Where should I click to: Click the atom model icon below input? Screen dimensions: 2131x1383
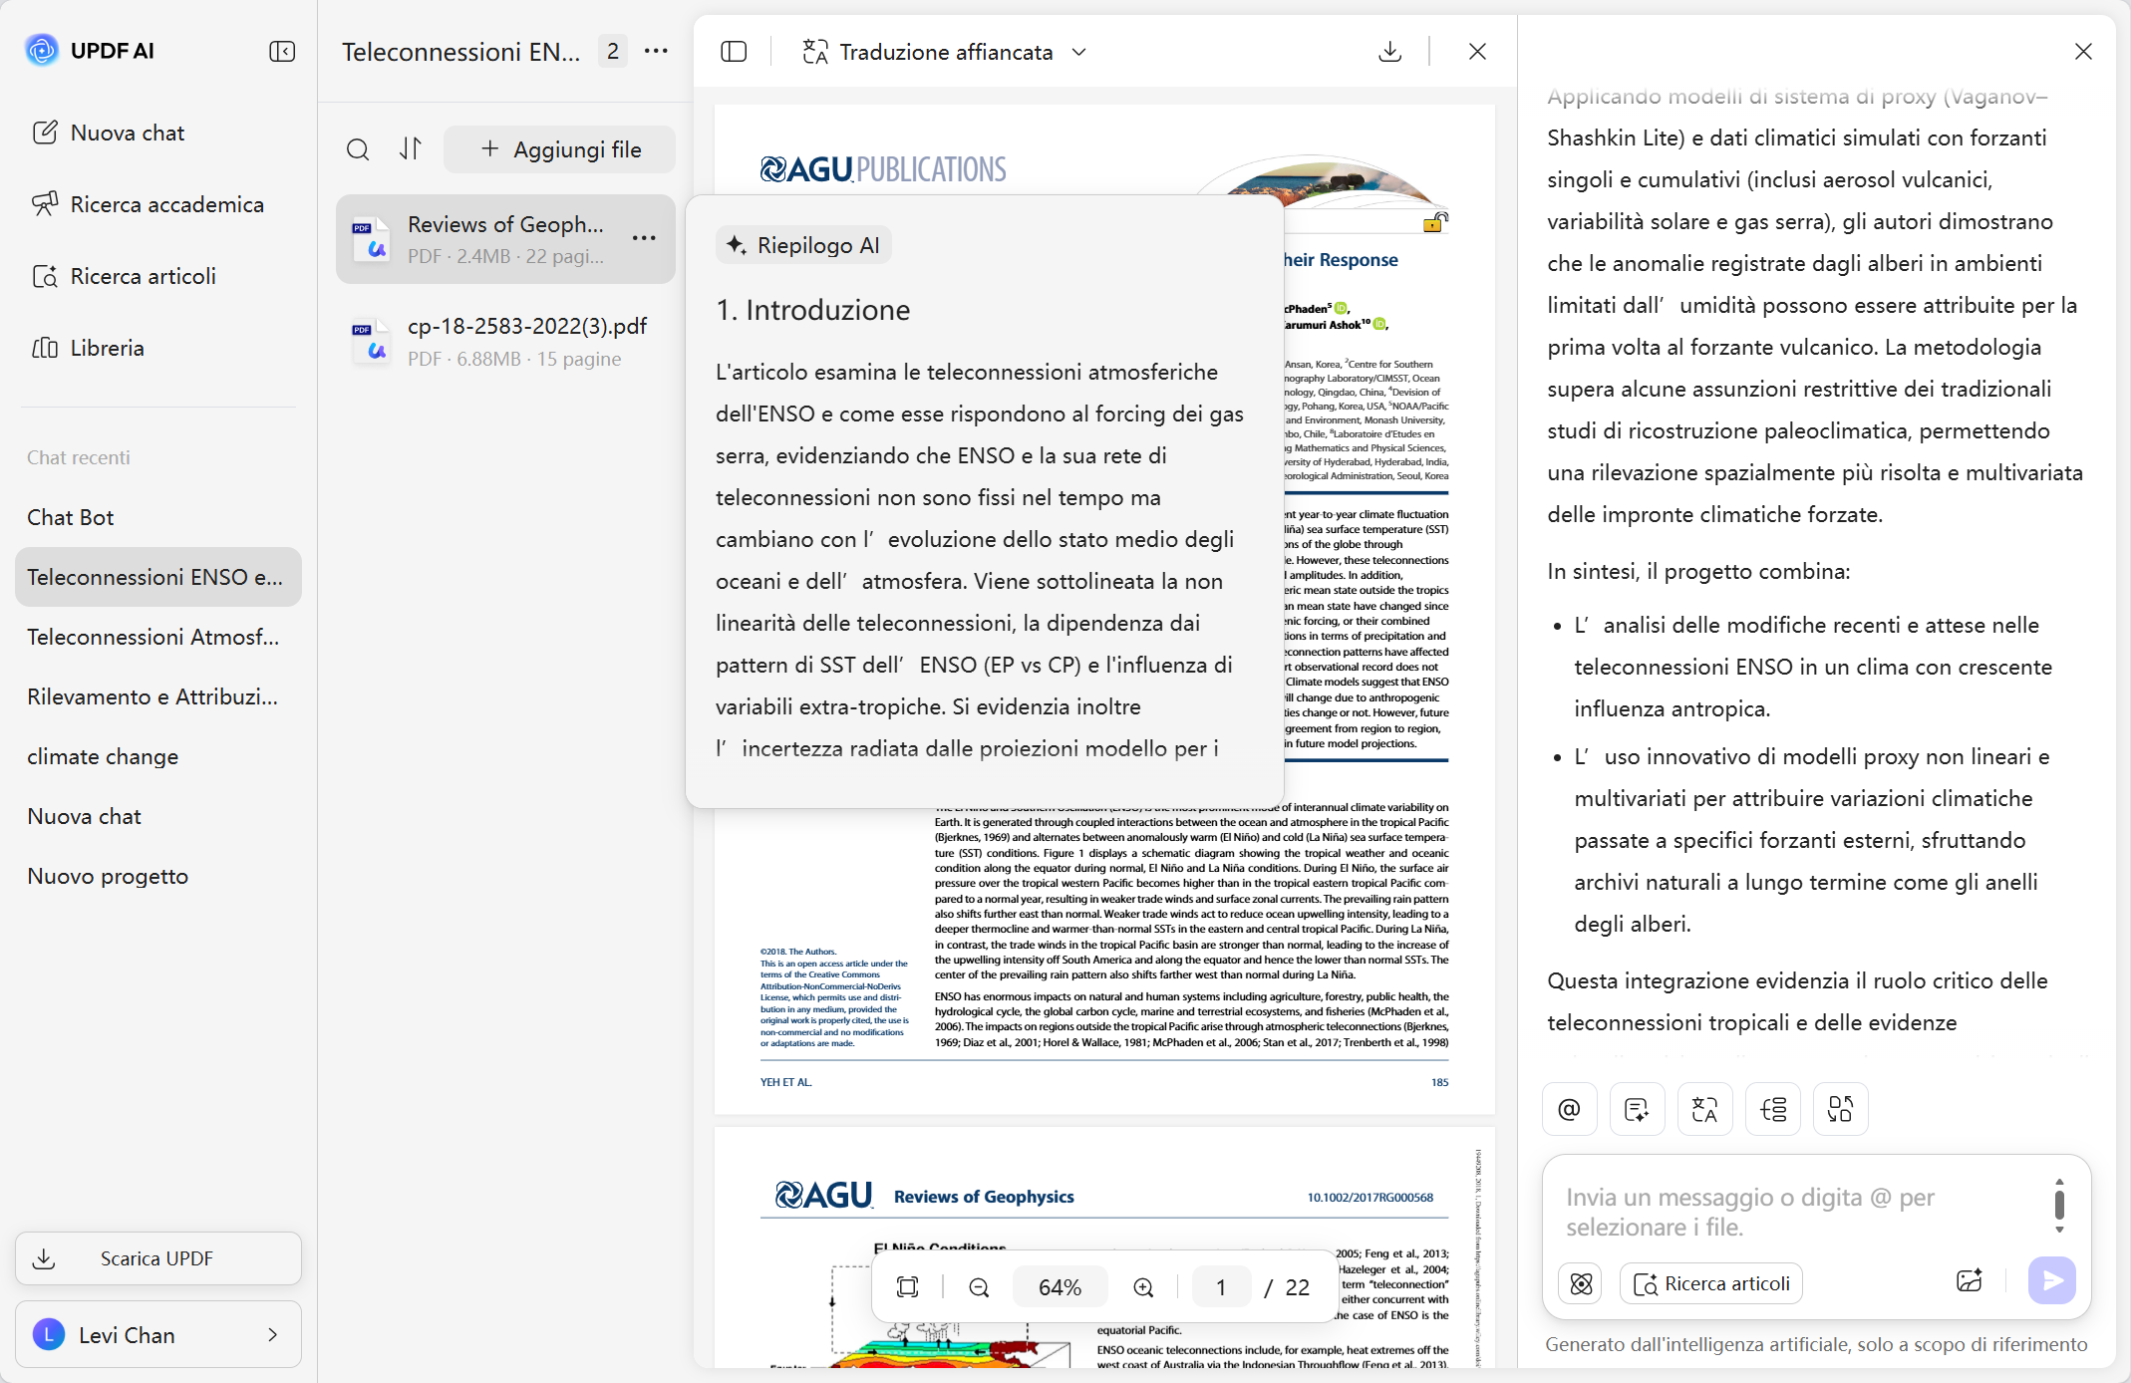coord(1582,1283)
